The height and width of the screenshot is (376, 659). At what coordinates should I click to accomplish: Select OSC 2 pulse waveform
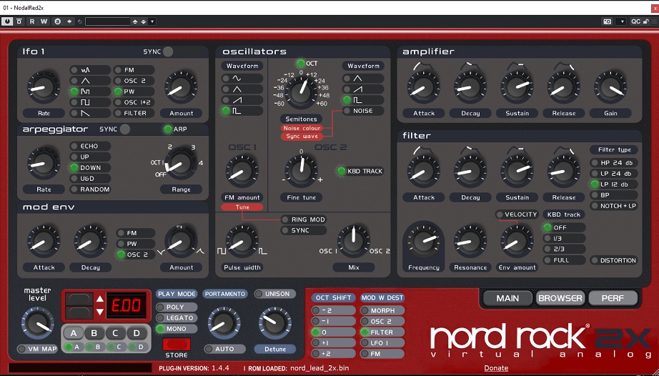[x=363, y=100]
